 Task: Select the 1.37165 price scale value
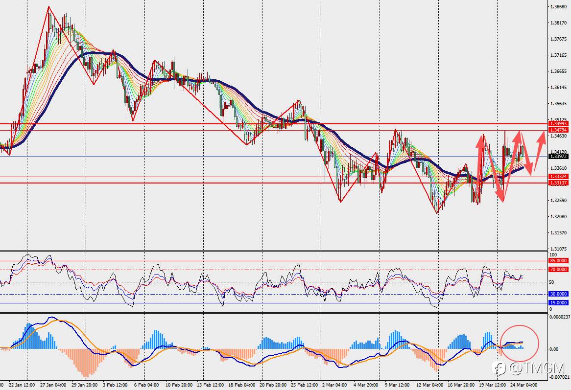coord(558,55)
